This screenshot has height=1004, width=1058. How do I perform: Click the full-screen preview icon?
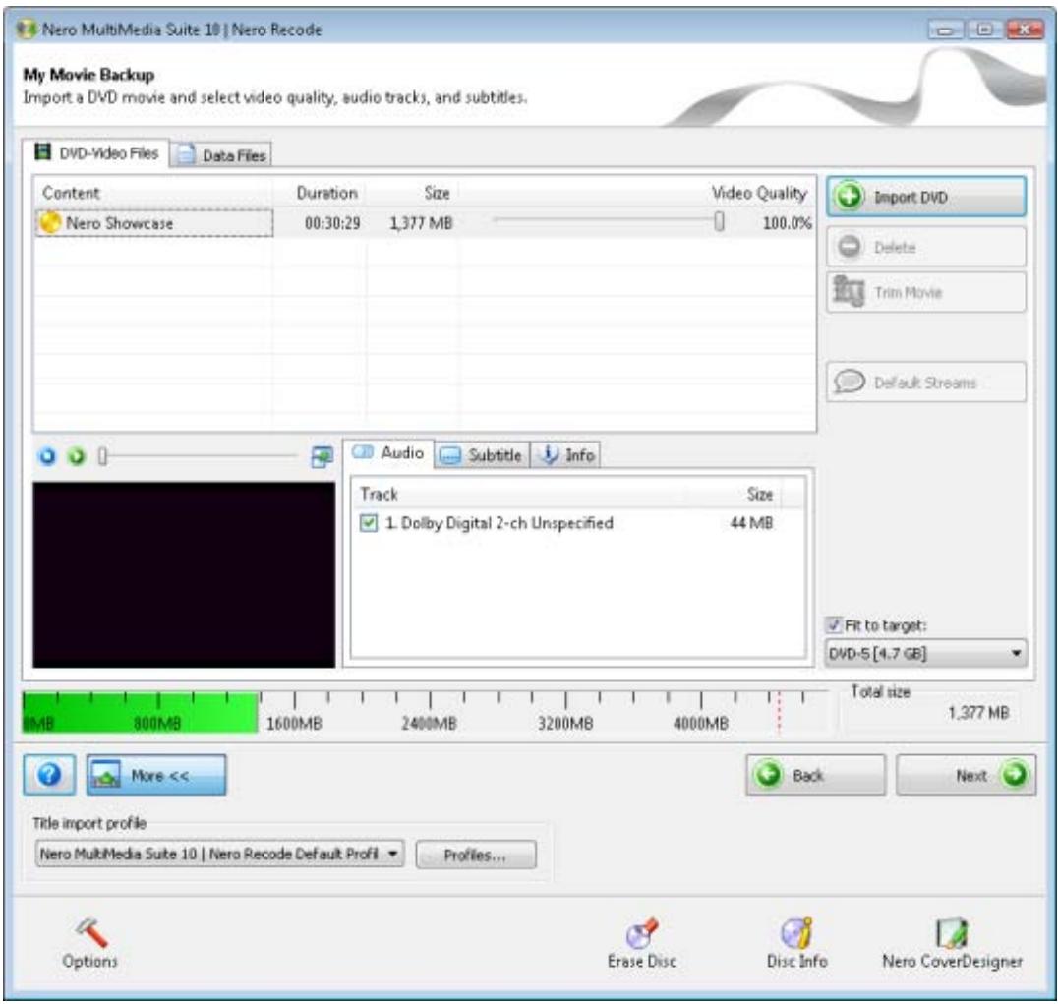[x=322, y=457]
